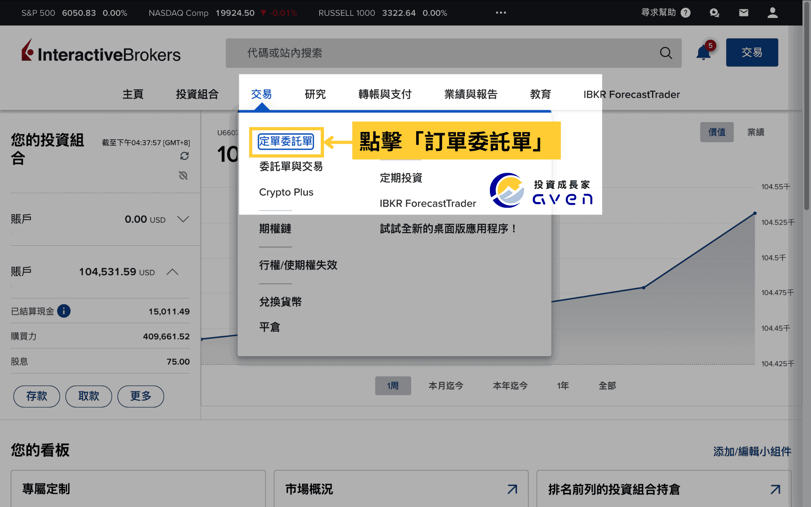Switch chart to 業績 view

pyautogui.click(x=756, y=132)
